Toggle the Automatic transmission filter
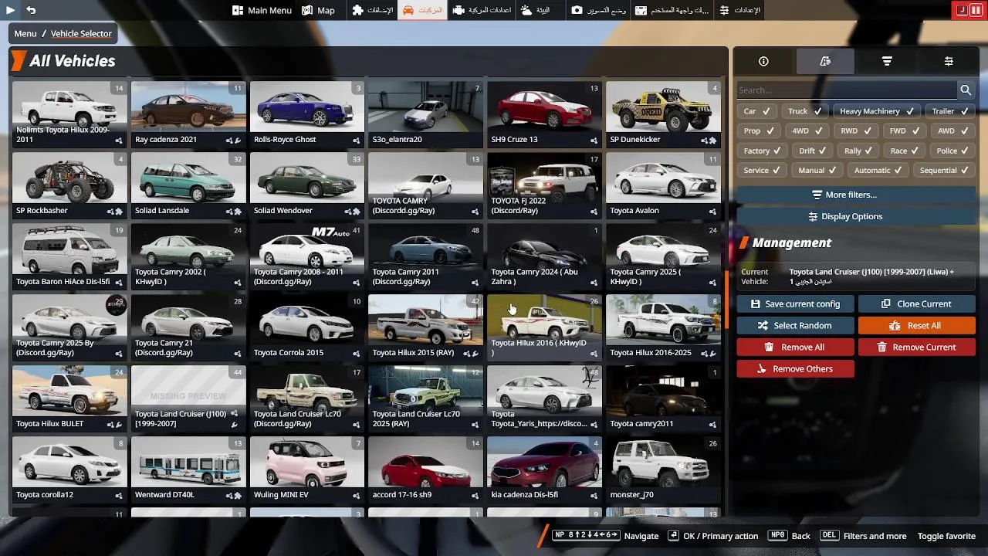 (878, 171)
